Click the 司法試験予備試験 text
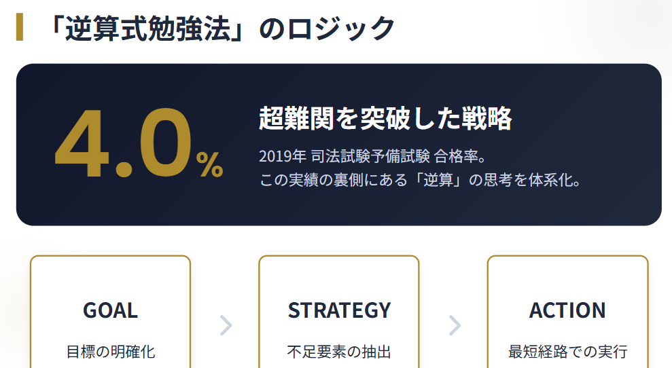Screen dimensions: 672x368 370,156
